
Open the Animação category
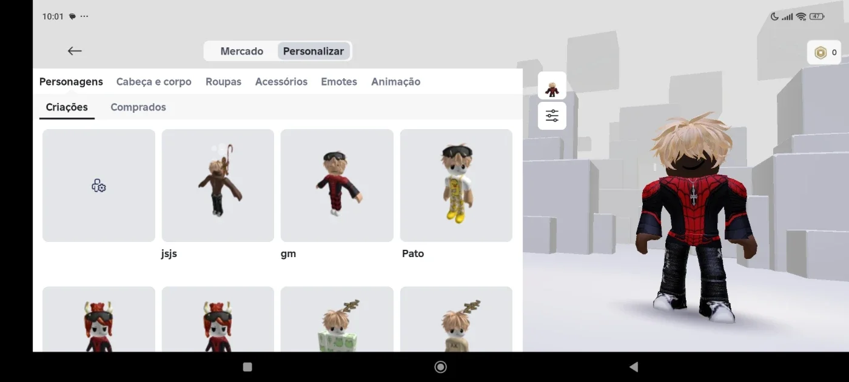tap(395, 82)
